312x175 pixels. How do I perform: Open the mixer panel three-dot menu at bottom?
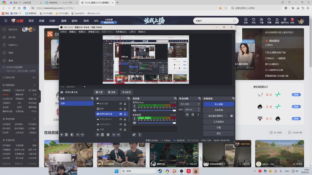(x=140, y=135)
